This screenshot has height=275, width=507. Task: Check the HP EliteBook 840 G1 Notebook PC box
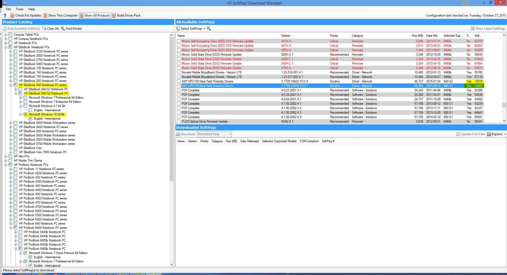[x=21, y=89]
